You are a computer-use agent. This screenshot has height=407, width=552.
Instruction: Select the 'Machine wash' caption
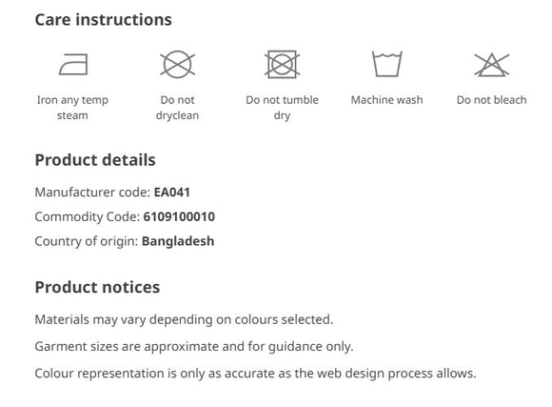pyautogui.click(x=387, y=100)
